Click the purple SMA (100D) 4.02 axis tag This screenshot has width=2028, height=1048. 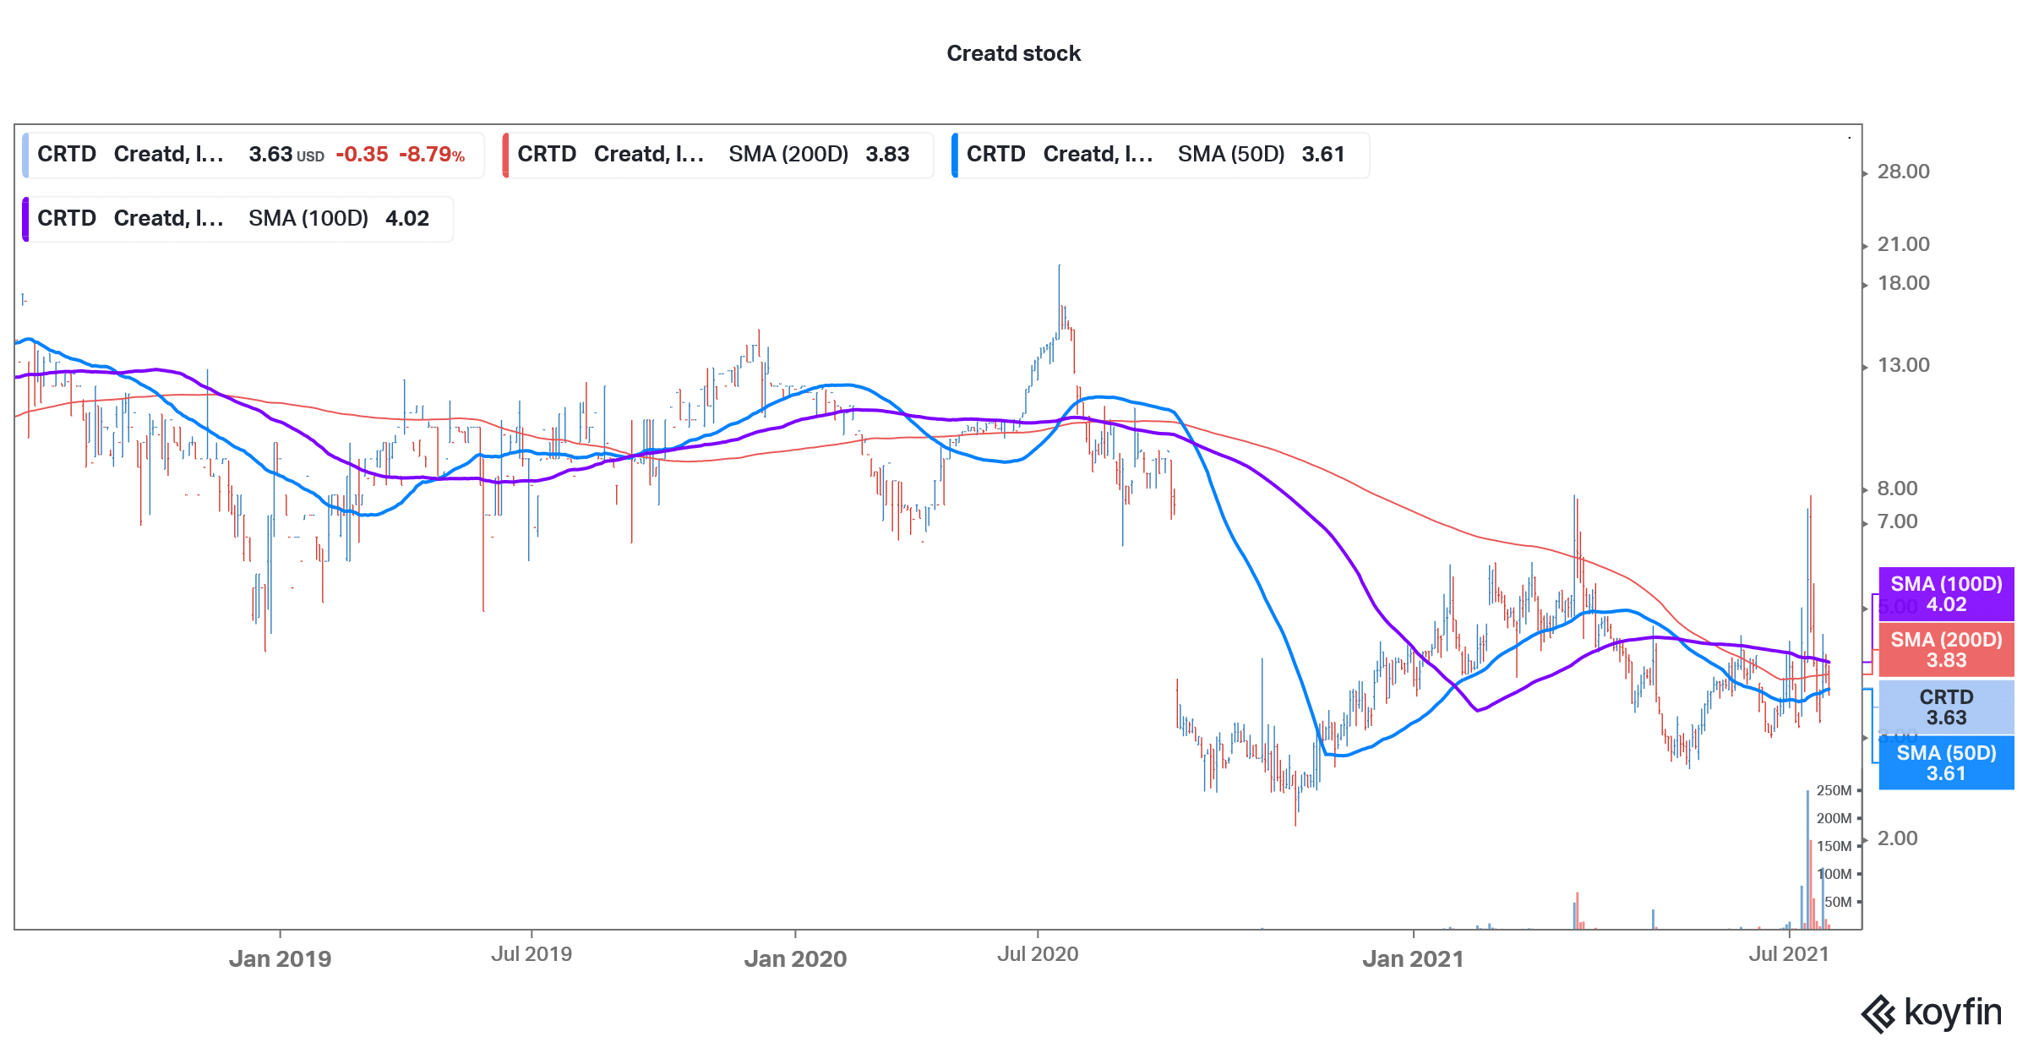(x=1946, y=594)
